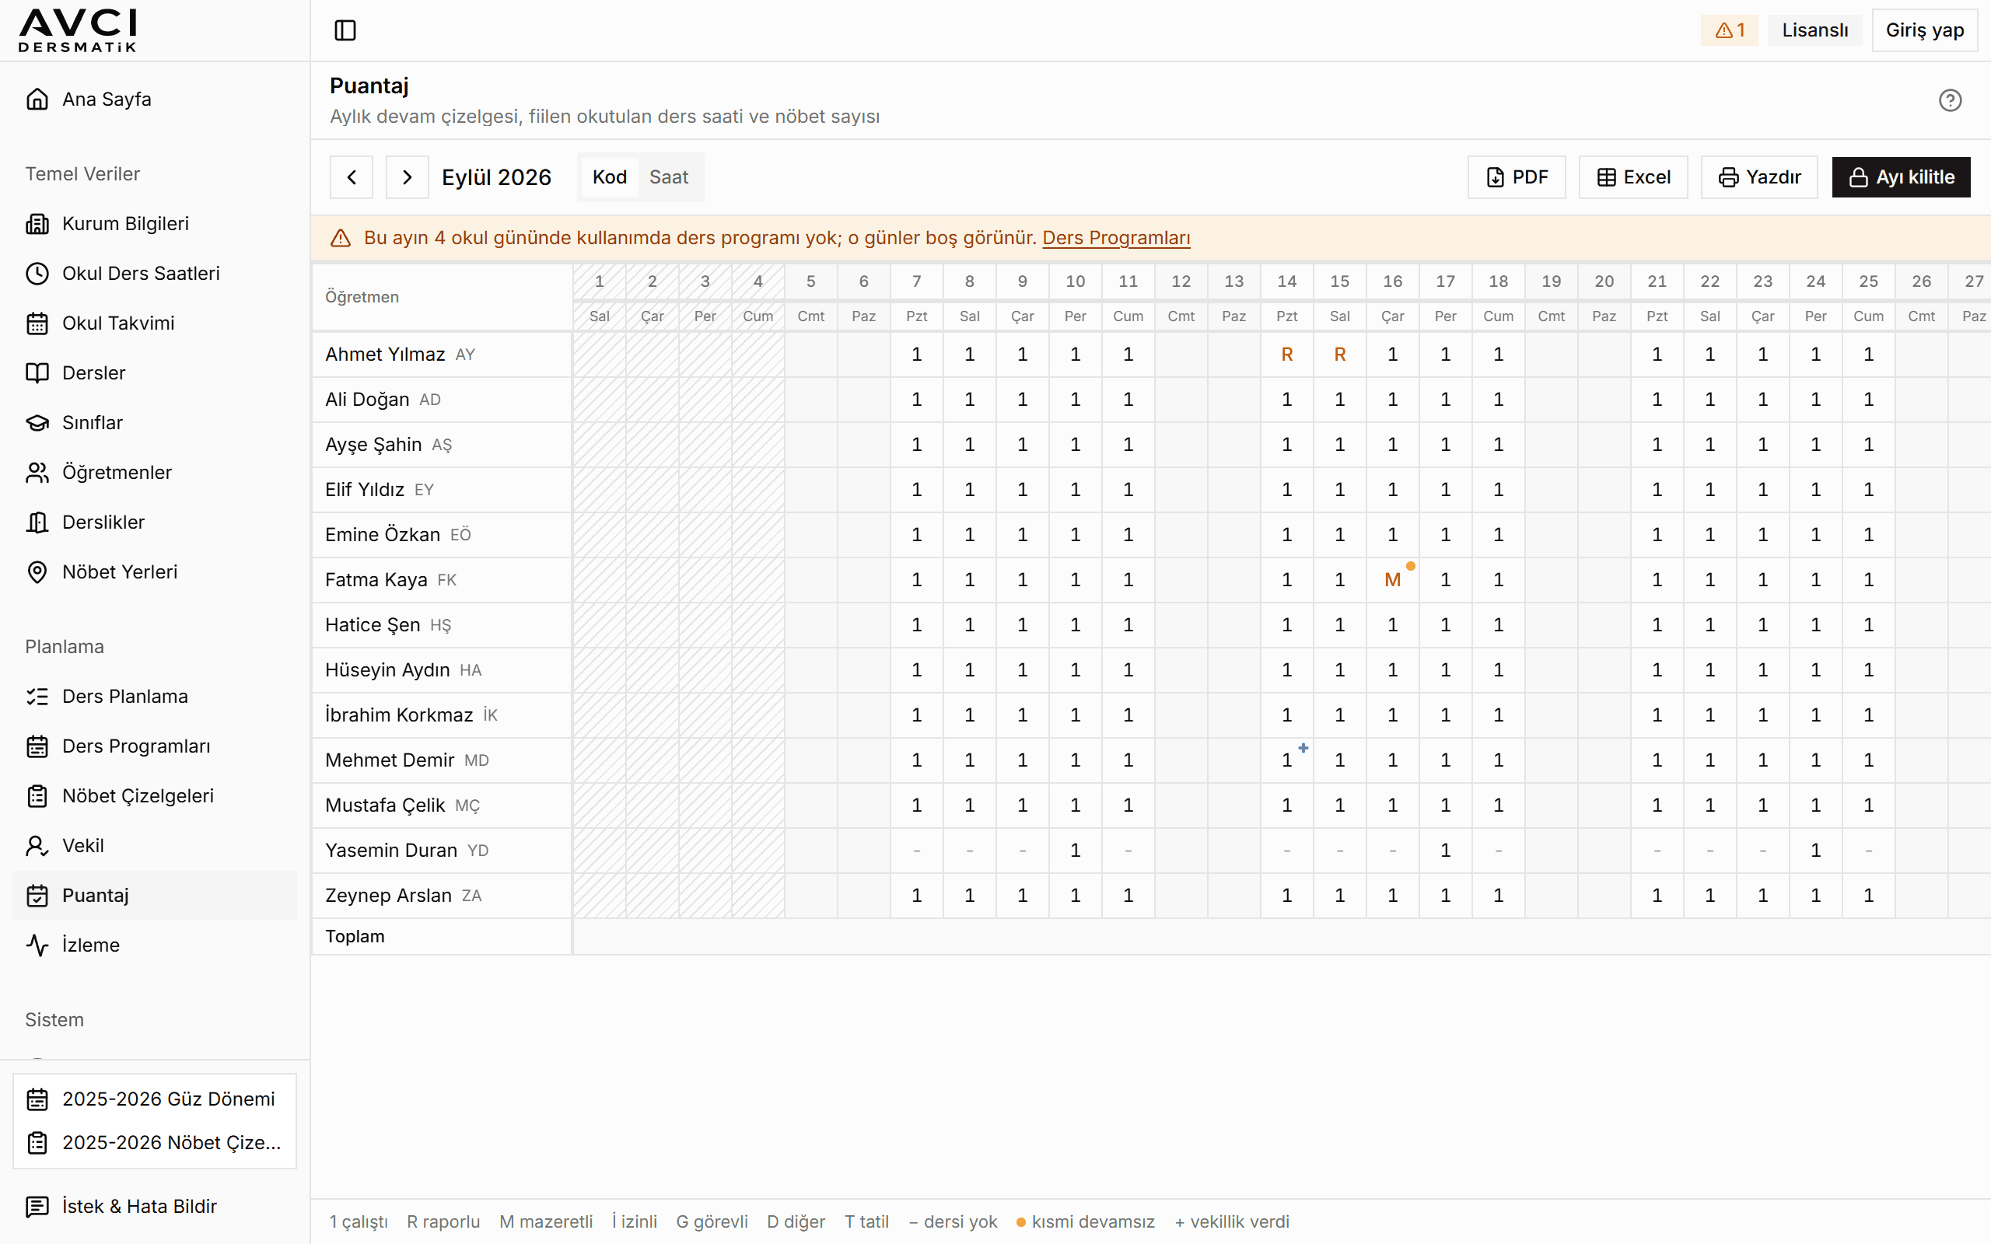
Task: Open Ana Sayfa home page
Action: [155, 100]
